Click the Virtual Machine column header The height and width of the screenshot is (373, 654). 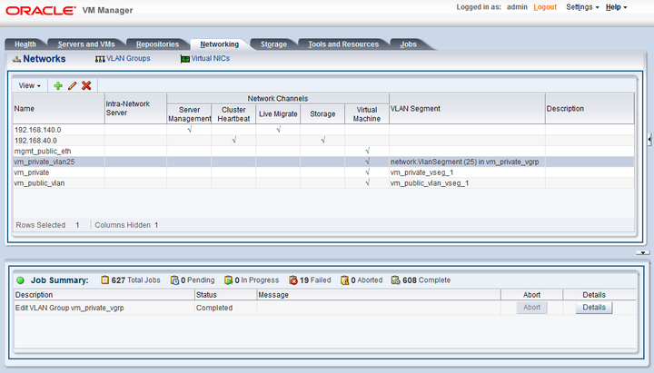367,113
